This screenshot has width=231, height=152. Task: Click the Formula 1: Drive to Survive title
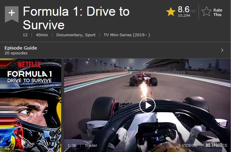pyautogui.click(x=76, y=18)
